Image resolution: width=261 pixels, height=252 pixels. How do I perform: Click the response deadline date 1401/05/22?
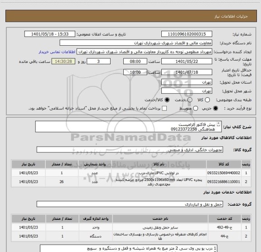click(x=187, y=62)
